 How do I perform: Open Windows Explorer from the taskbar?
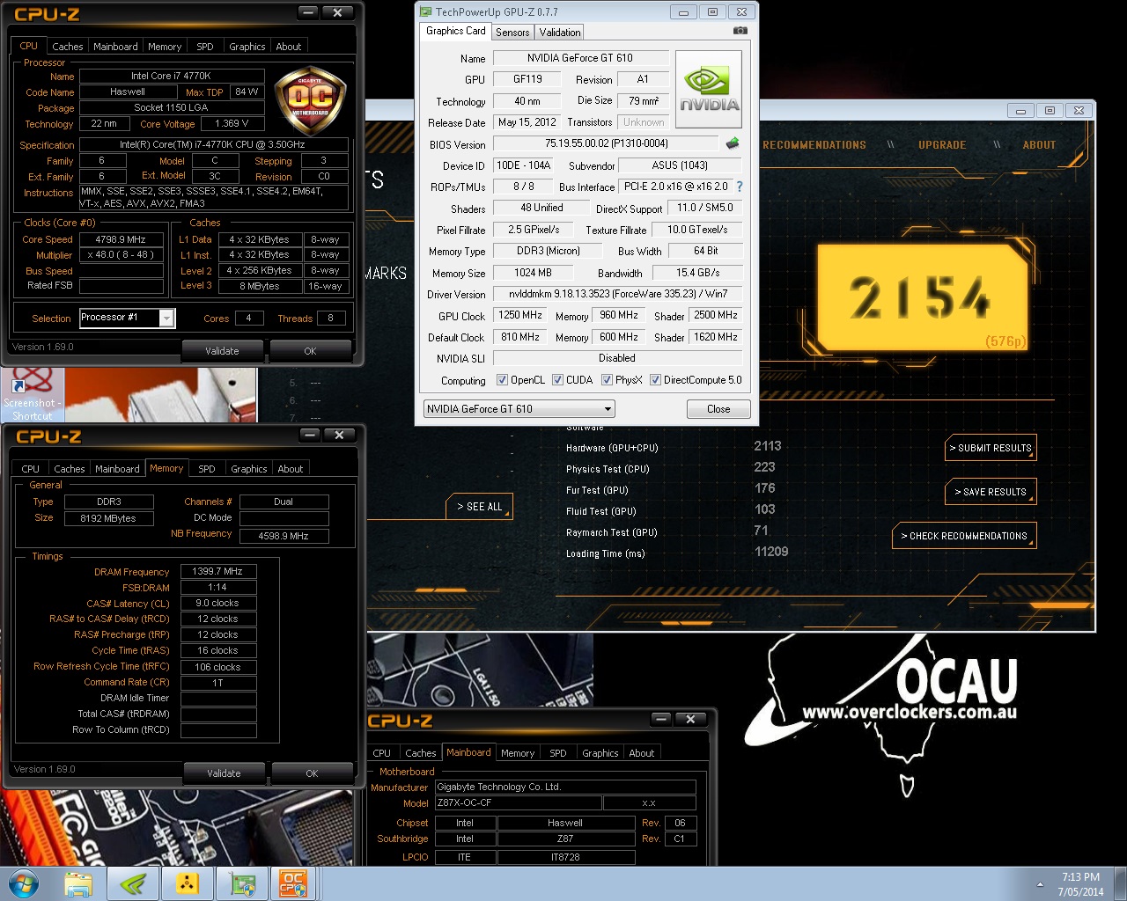[x=78, y=883]
